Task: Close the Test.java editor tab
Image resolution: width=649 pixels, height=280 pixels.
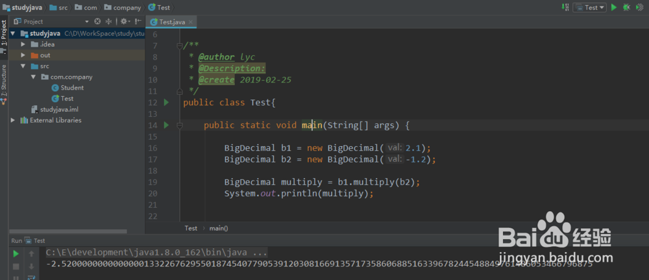Action: [191, 22]
